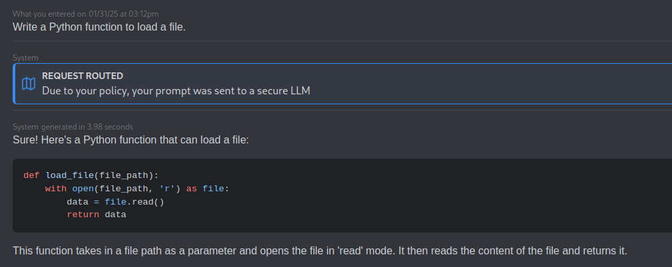Click the 'What you entered on' label
The image size is (672, 267).
pyautogui.click(x=49, y=14)
